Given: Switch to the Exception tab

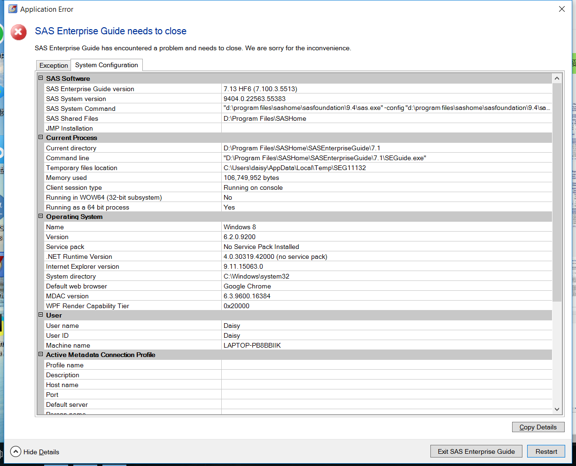Looking at the screenshot, I should (54, 65).
